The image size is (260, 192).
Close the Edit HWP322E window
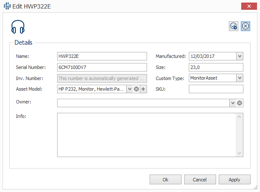click(x=249, y=6)
